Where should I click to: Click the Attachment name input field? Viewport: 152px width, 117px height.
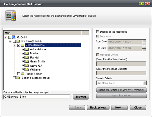coord(121,64)
